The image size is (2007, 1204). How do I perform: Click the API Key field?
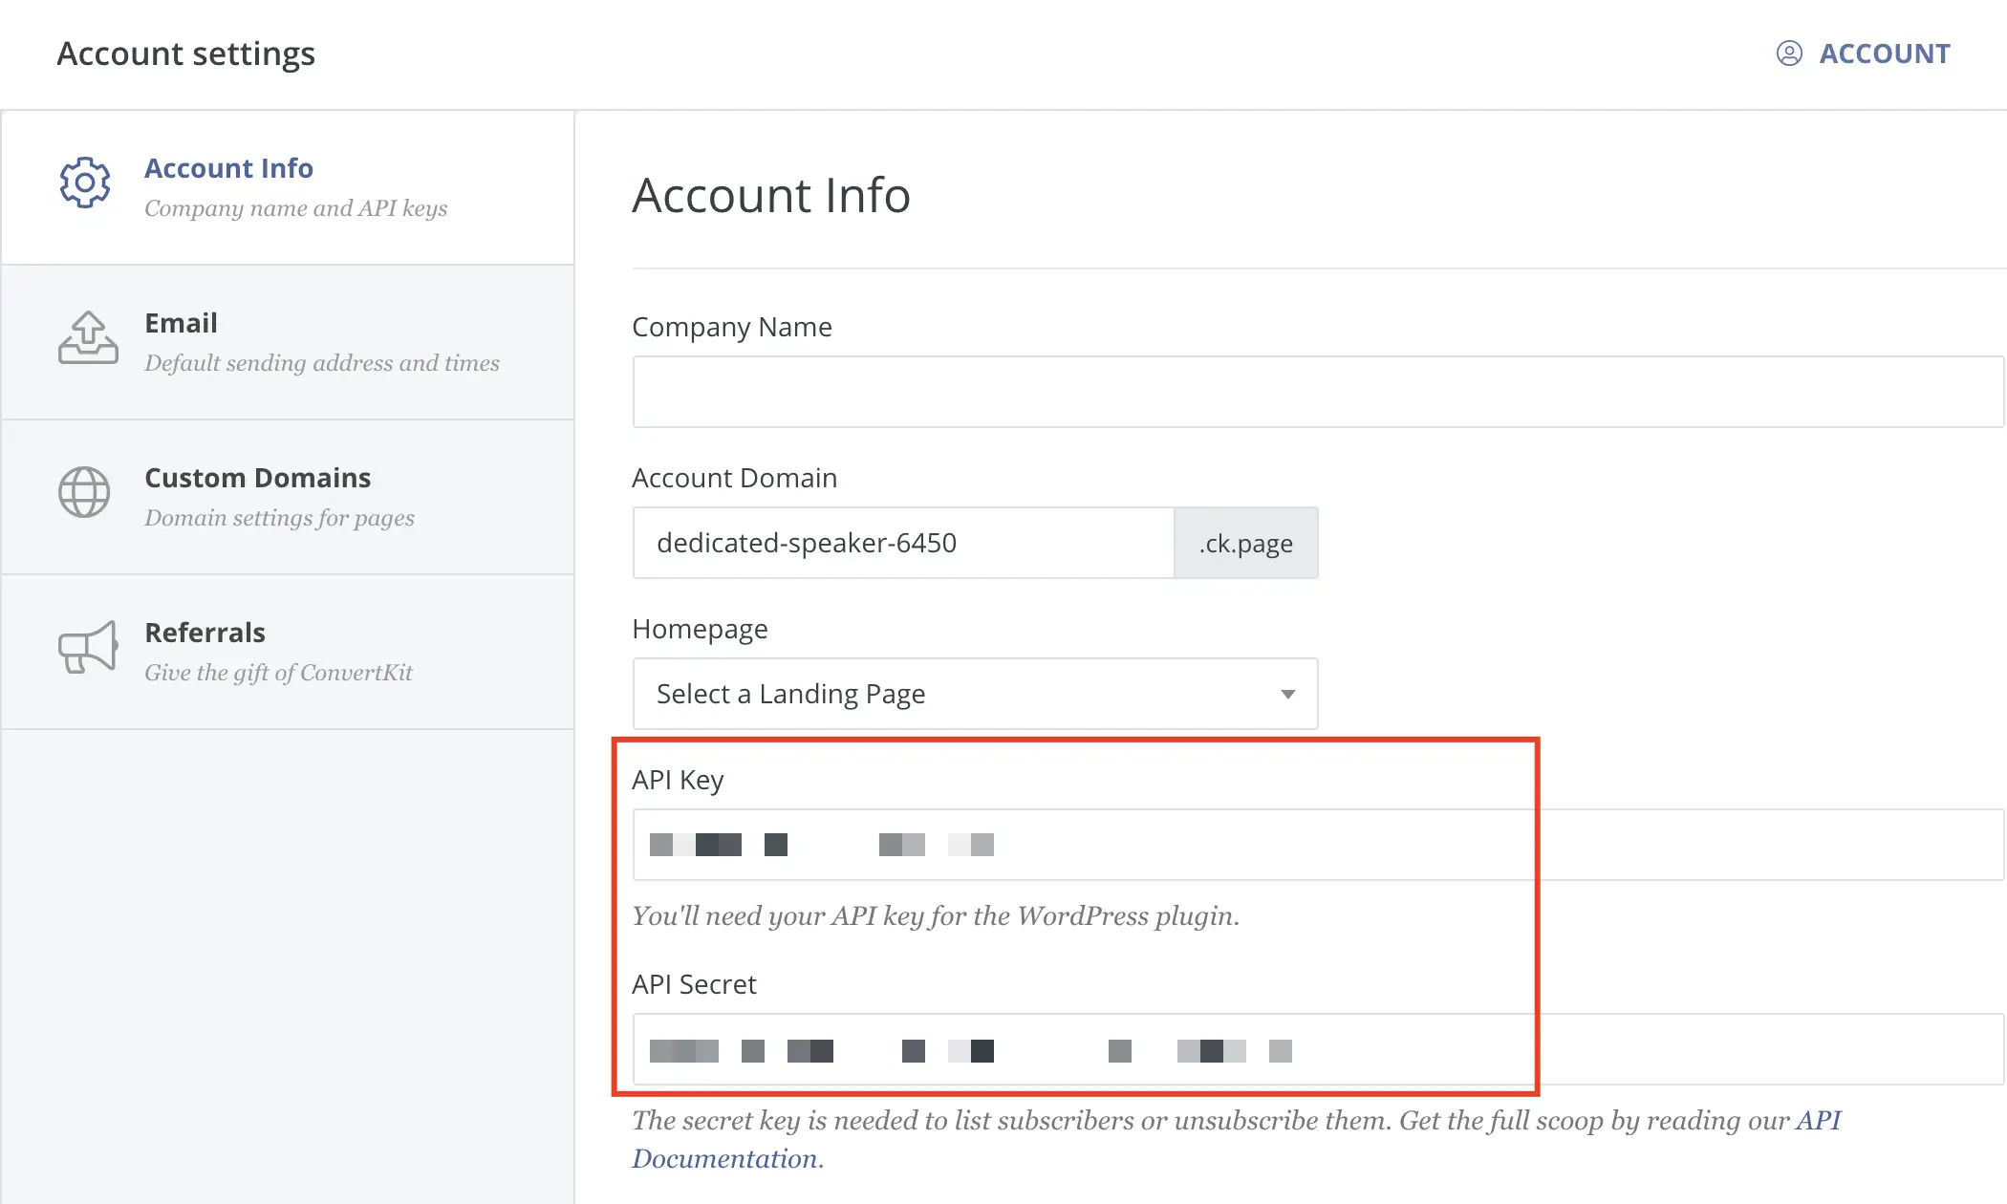pos(1317,845)
